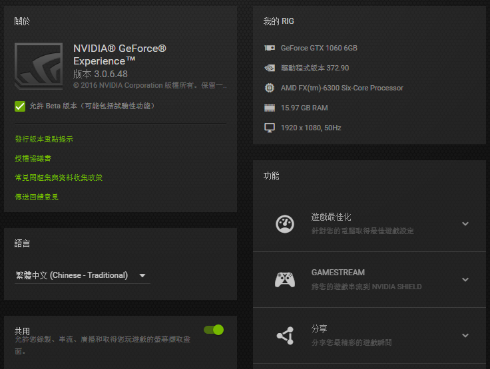Click the 15.97 GB RAM text

304,108
